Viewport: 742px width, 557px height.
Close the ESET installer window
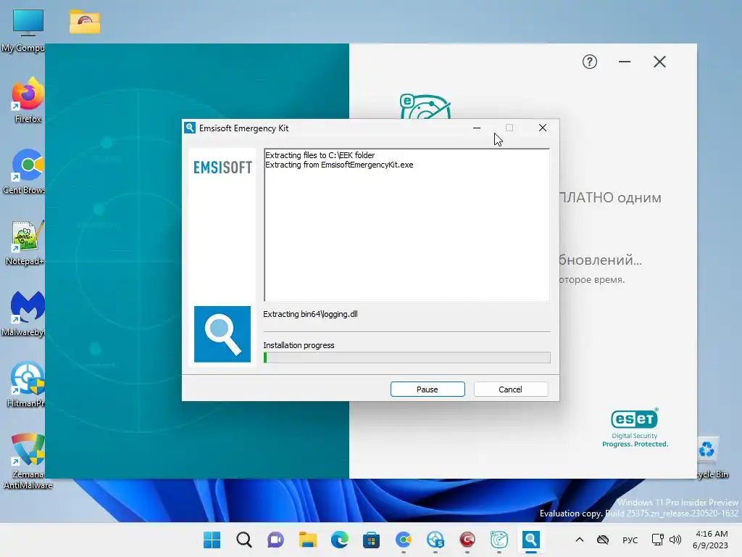coord(659,62)
